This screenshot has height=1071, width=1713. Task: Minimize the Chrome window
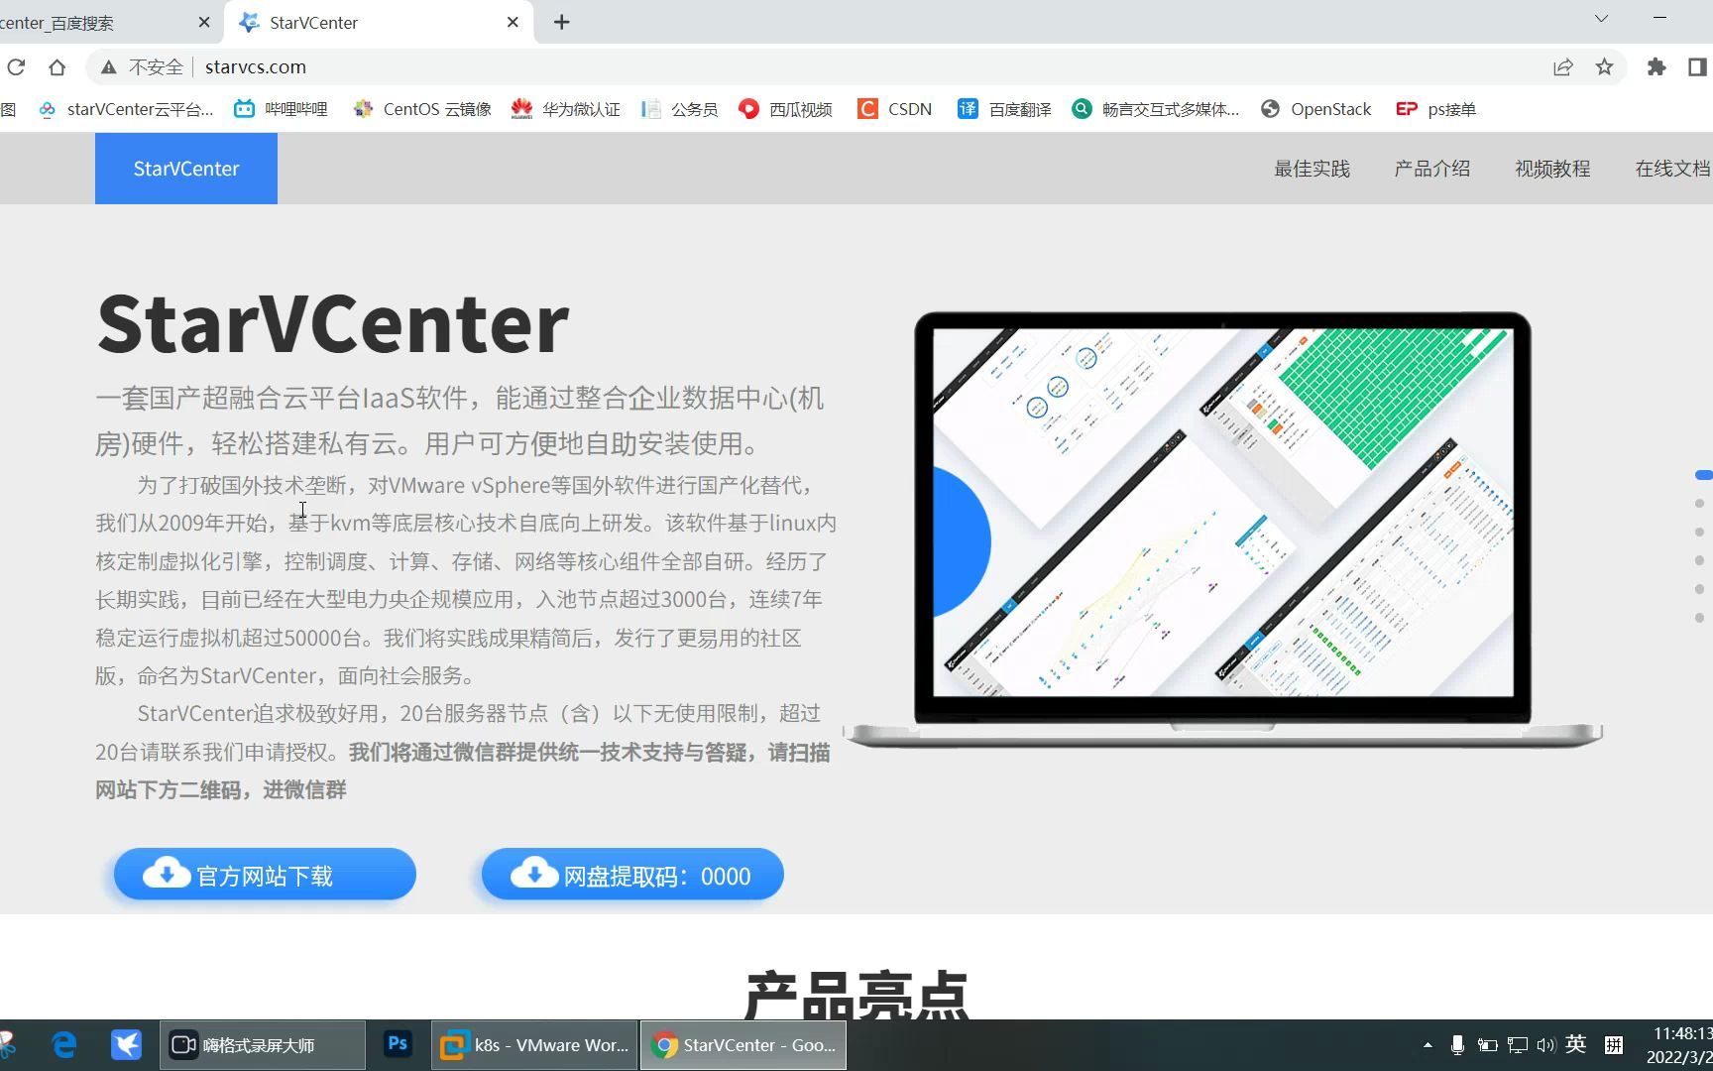point(1660,18)
